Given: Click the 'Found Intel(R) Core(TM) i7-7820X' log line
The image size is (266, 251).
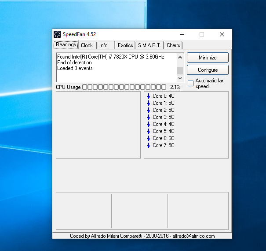Looking at the screenshot, I should pyautogui.click(x=111, y=57).
